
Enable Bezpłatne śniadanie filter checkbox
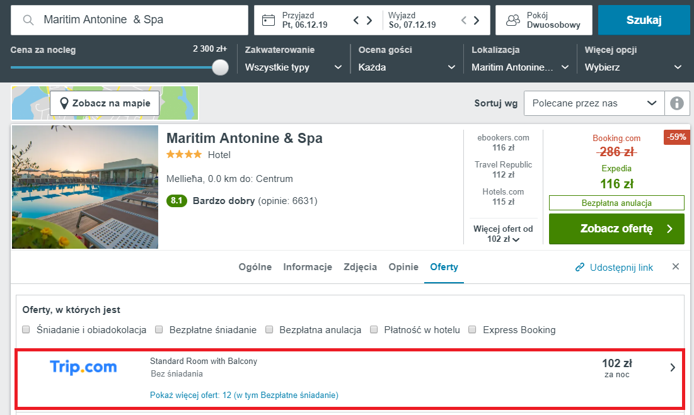pos(159,330)
